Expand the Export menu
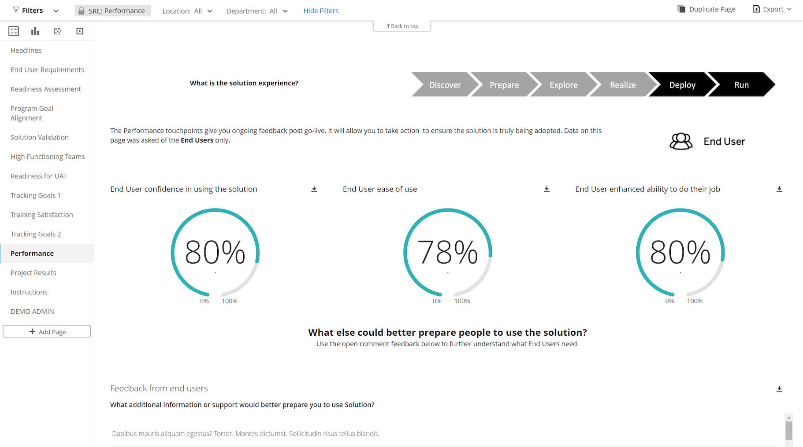 (772, 9)
